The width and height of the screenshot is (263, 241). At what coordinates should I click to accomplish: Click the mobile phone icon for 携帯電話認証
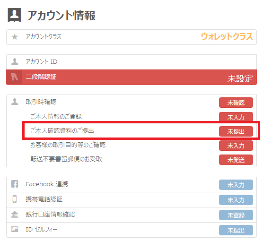(15, 199)
